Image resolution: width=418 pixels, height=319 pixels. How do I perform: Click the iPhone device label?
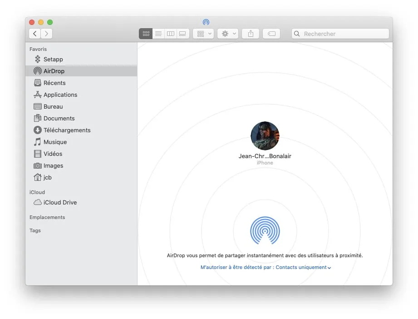(265, 163)
